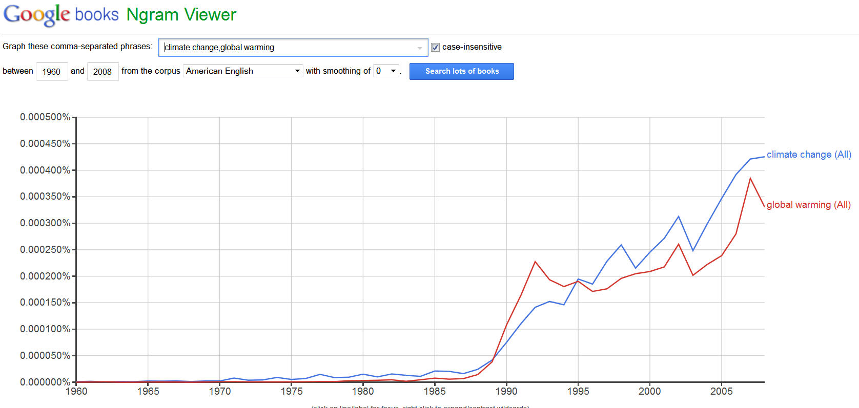Screen dimensions: 859x408
Task: Click the Ngram Viewer title
Action: pos(181,15)
